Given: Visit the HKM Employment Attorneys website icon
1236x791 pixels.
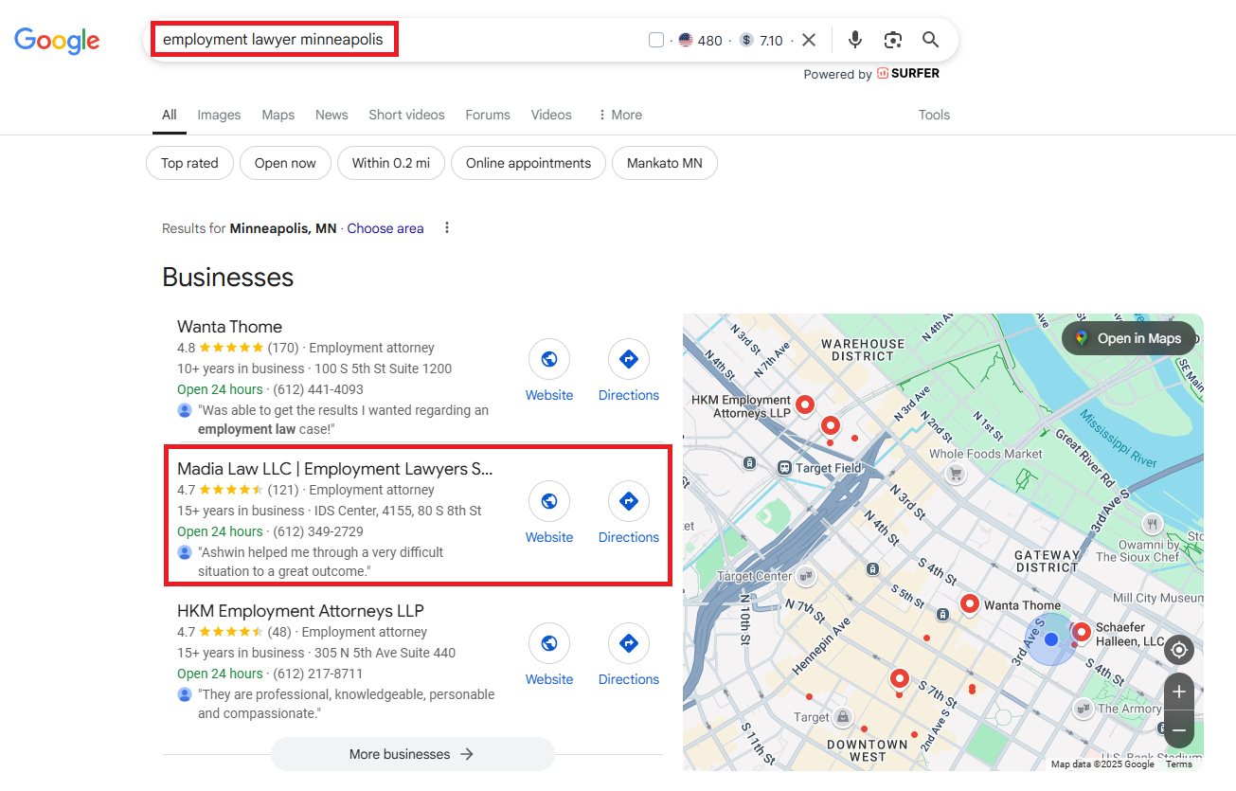Looking at the screenshot, I should [x=549, y=644].
